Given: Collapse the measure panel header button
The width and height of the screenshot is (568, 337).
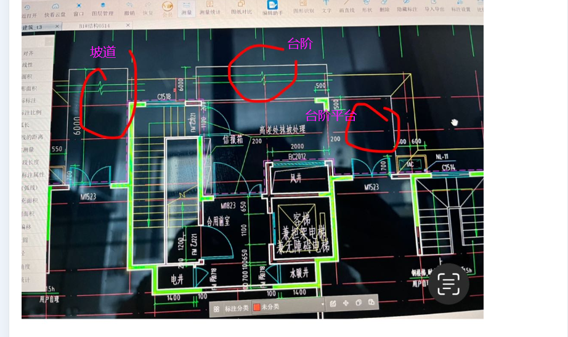Looking at the screenshot, I should pos(50,42).
